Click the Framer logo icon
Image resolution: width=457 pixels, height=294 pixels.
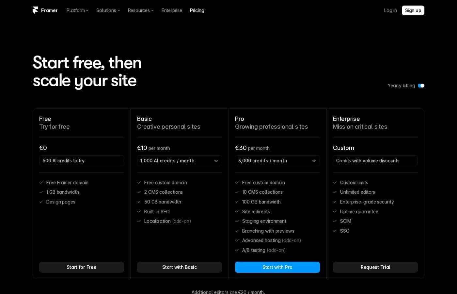[35, 10]
